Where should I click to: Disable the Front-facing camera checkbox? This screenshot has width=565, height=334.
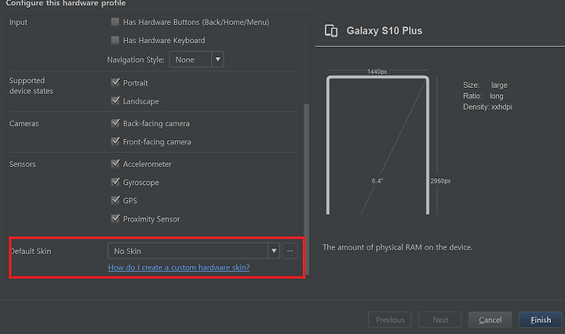pyautogui.click(x=115, y=141)
